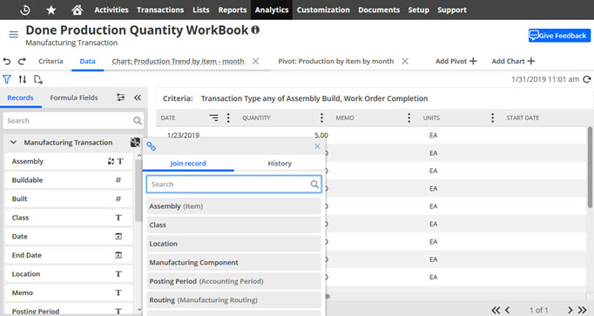Switch to the Criteria tab
The image size is (594, 316).
(x=51, y=61)
